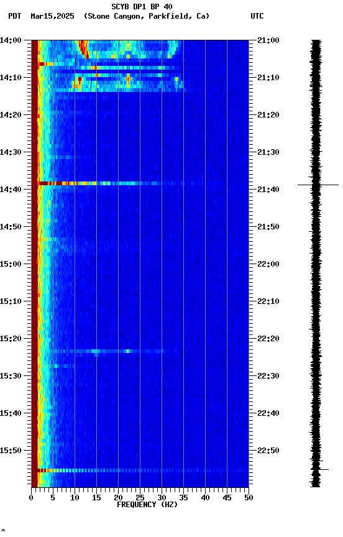The image size is (343, 537).
Task: Click the "15:00" PDT time label
Action: [11, 264]
